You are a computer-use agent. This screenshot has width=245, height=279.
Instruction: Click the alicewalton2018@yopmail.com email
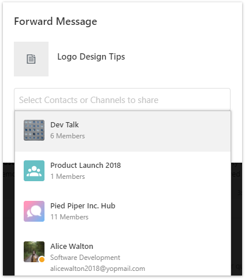pos(98,269)
